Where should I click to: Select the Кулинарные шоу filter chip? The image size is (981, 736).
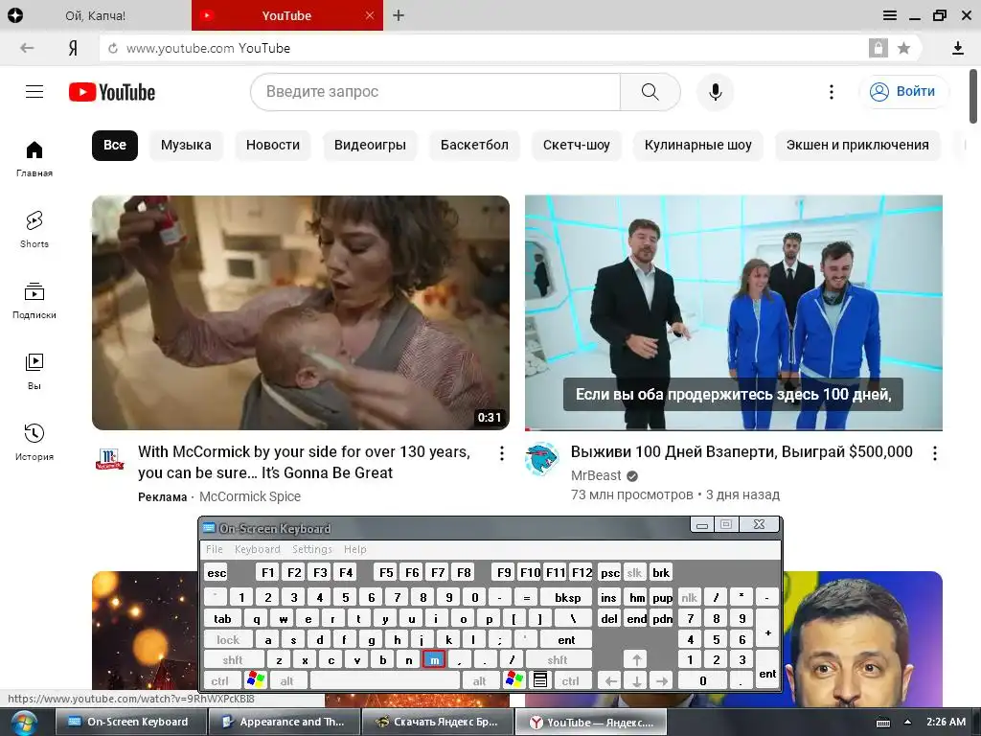coord(698,146)
